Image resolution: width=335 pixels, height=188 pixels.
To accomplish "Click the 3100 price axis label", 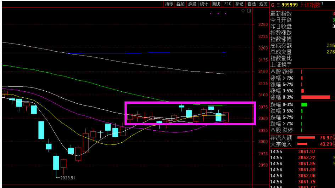I will click(263, 95).
